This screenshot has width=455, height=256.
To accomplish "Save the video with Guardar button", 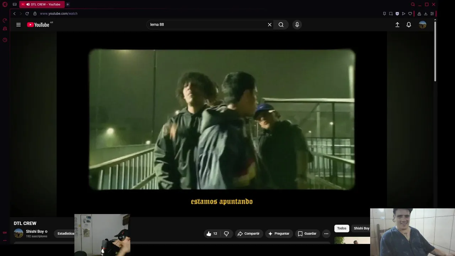I will coord(307,234).
